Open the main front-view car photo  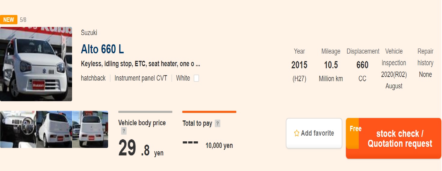pyautogui.click(x=36, y=64)
